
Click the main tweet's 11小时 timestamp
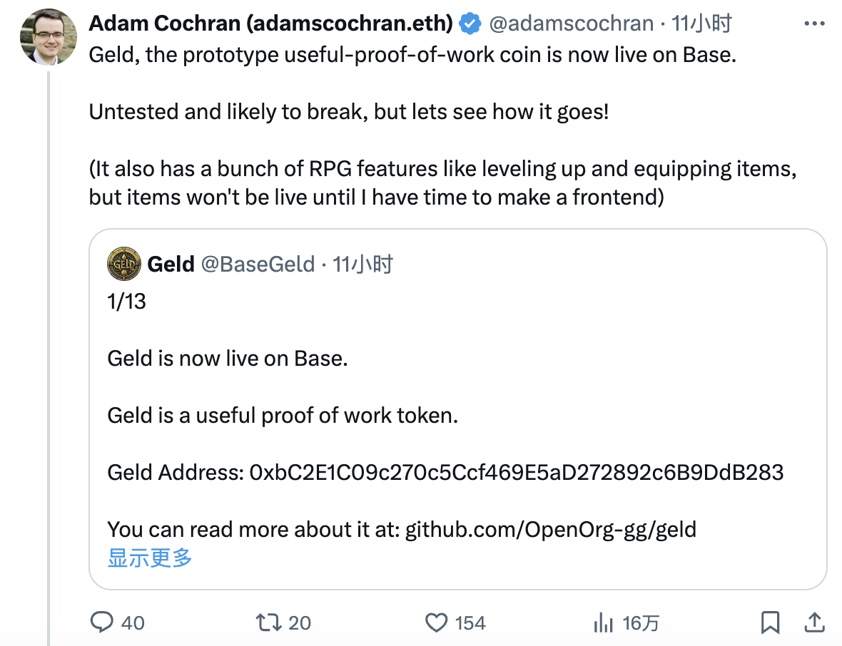702,24
